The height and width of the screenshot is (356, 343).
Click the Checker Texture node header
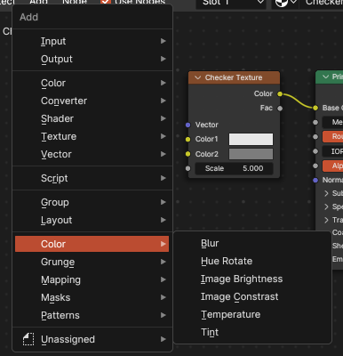pyautogui.click(x=234, y=77)
